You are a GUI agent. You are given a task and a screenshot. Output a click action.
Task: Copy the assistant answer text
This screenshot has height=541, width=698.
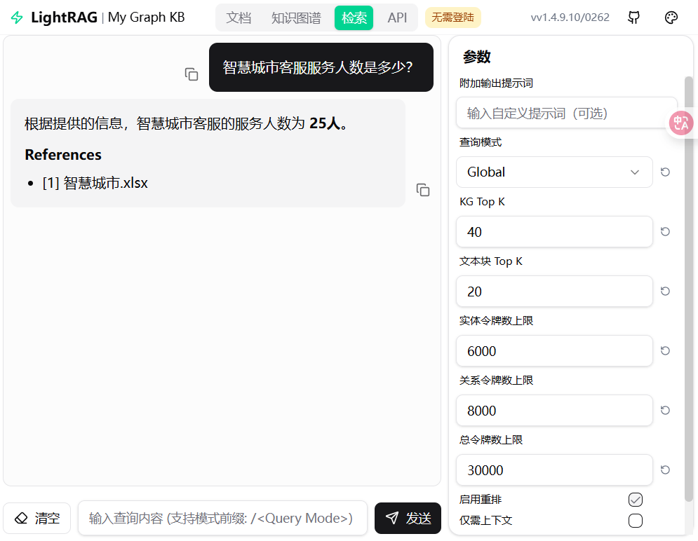(423, 190)
